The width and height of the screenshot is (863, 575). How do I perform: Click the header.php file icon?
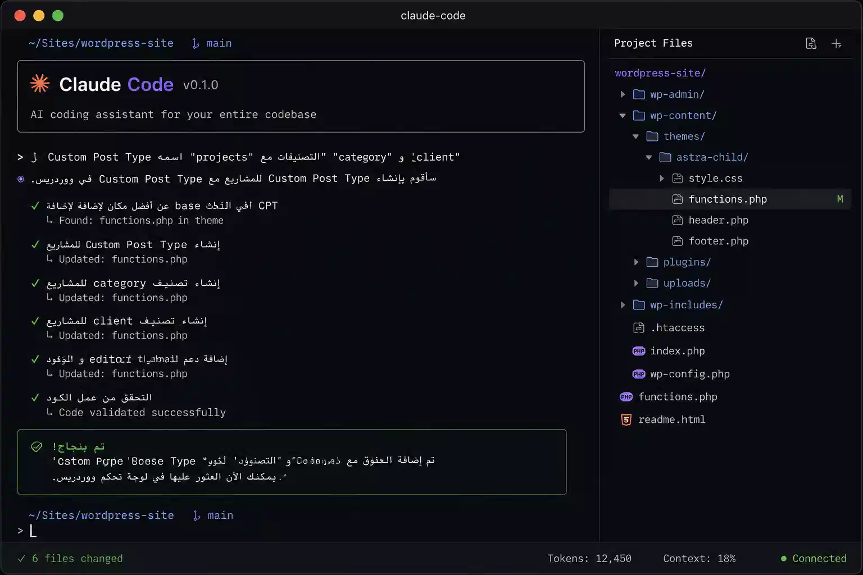click(x=678, y=220)
